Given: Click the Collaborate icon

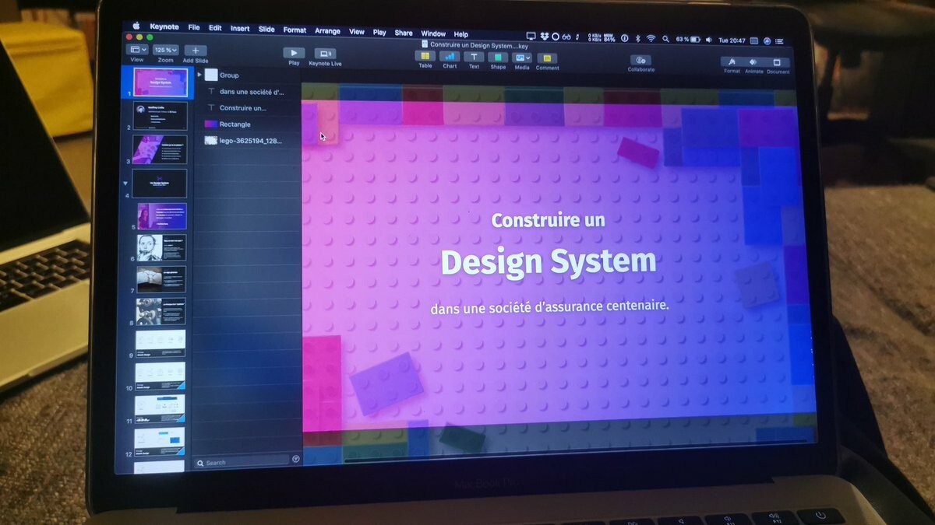Looking at the screenshot, I should [x=640, y=60].
